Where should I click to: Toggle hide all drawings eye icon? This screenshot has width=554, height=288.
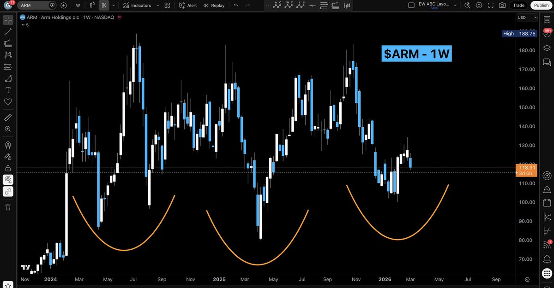coord(8,180)
